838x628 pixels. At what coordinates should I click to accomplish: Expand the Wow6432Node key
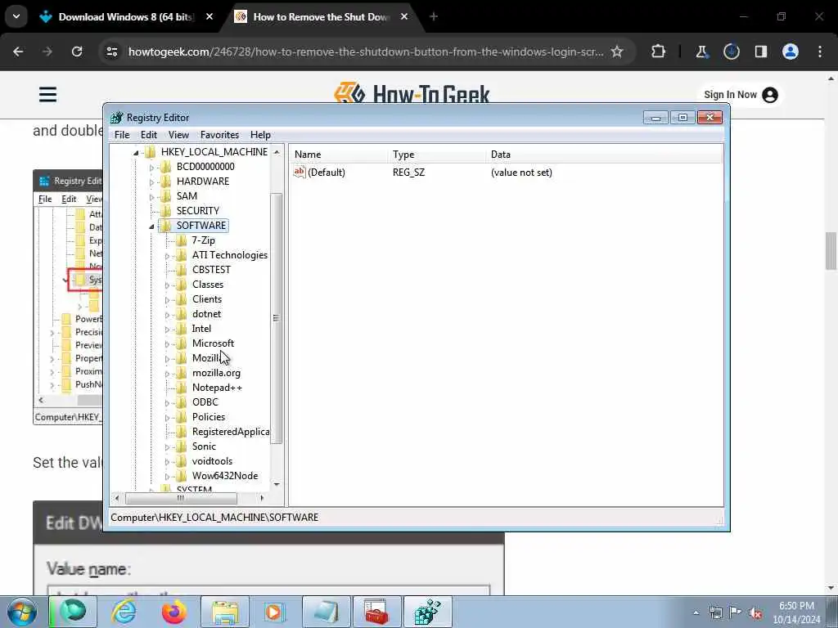pyautogui.click(x=167, y=477)
